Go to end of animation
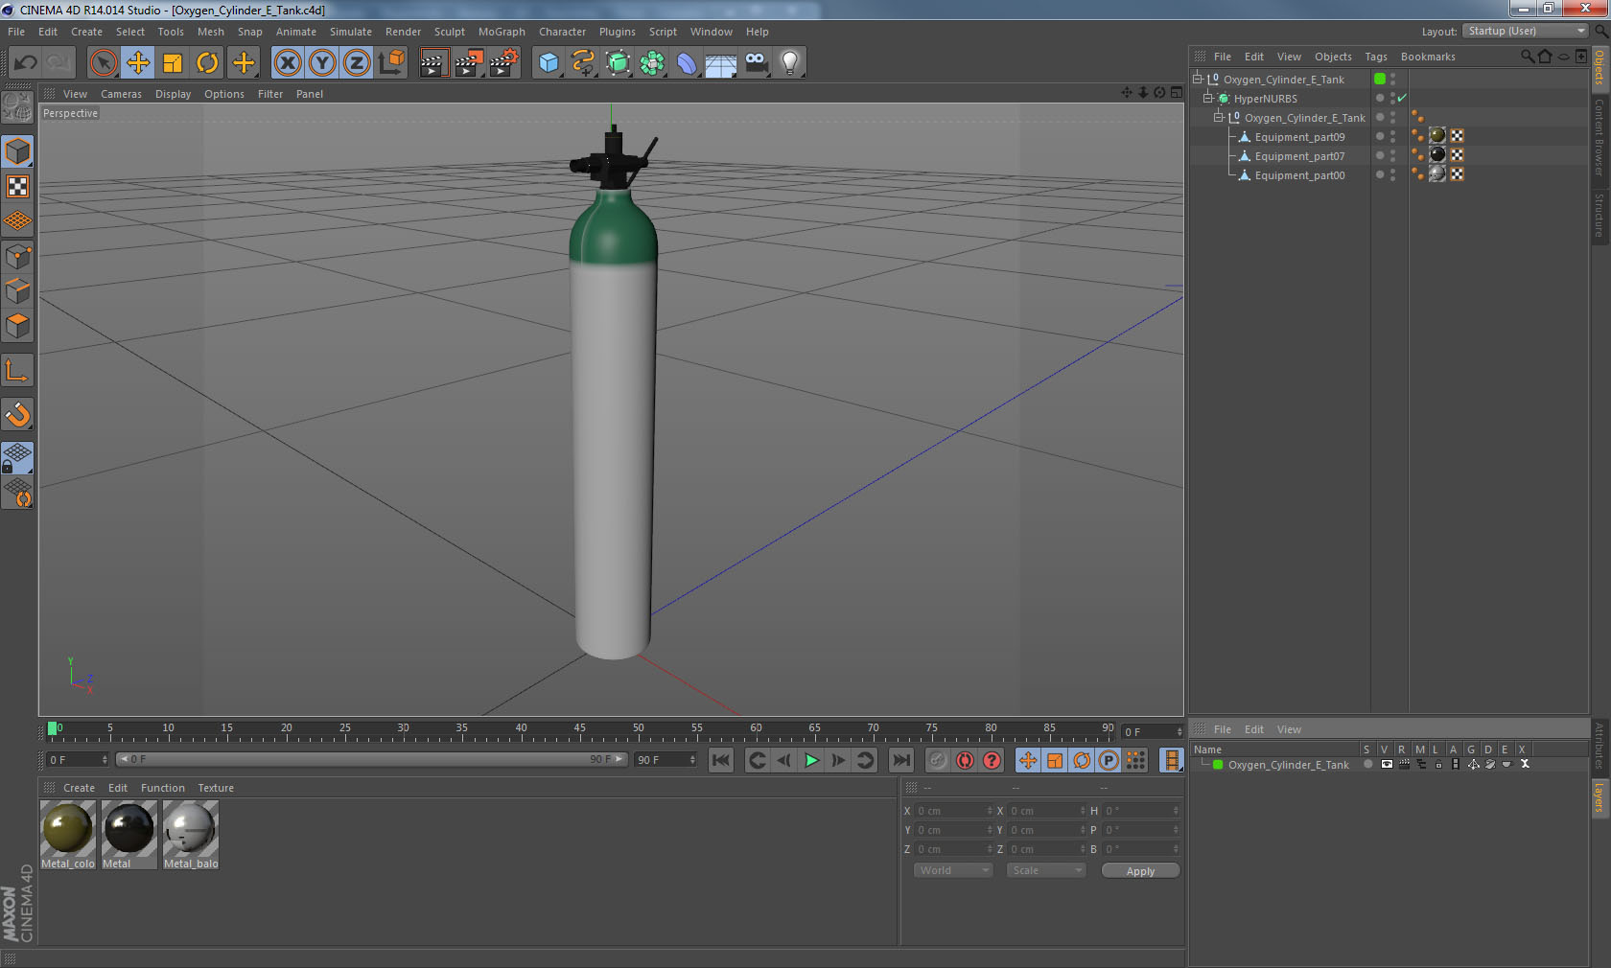The image size is (1611, 968). 901,760
